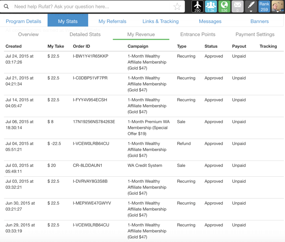Open the envelope messages icon
This screenshot has width=285, height=242.
pos(238,7)
